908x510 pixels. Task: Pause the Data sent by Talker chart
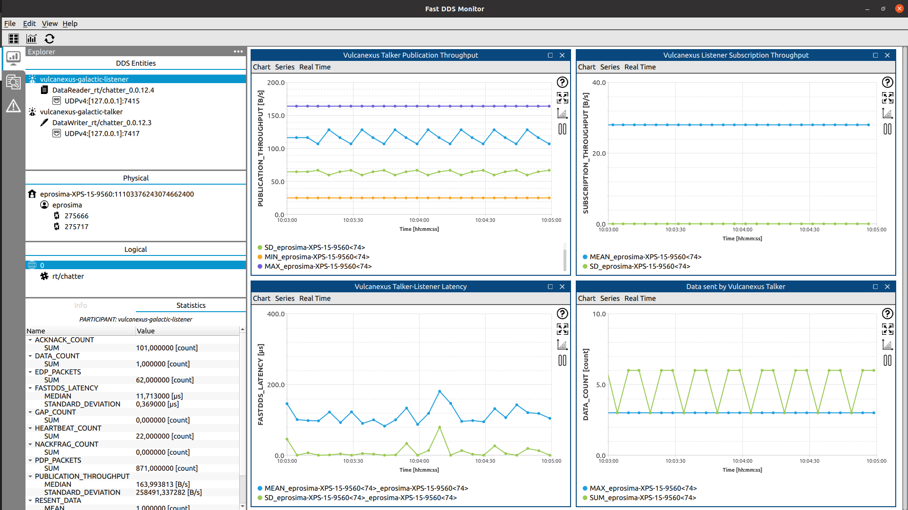[x=887, y=360]
